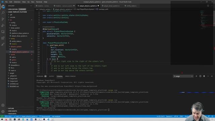The image size is (215, 121).
Task: Click the errors and warnings count in status bar
Action: point(8,116)
